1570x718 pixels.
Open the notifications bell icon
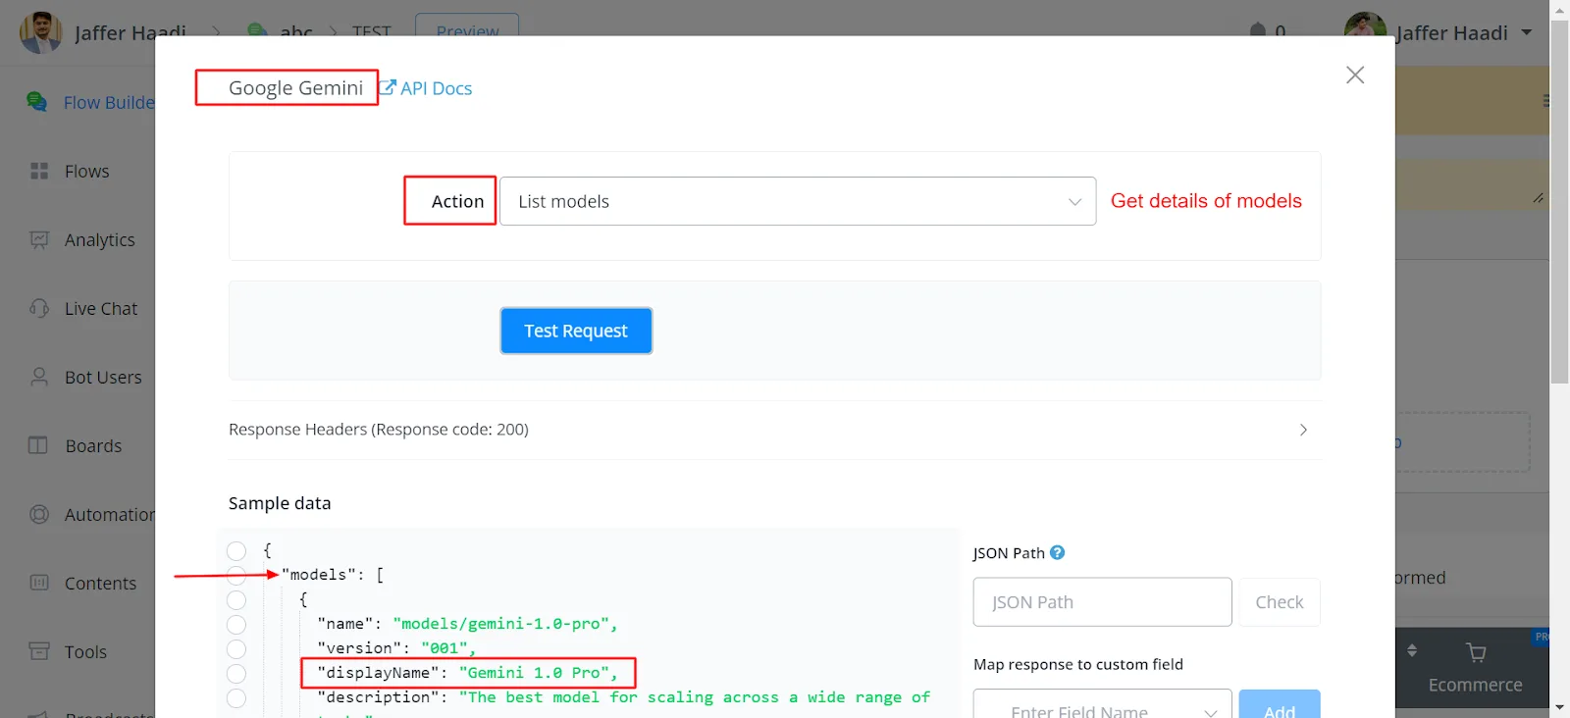pos(1258,30)
